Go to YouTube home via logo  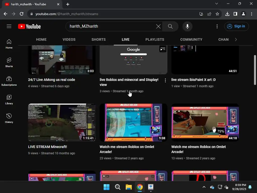(29, 26)
